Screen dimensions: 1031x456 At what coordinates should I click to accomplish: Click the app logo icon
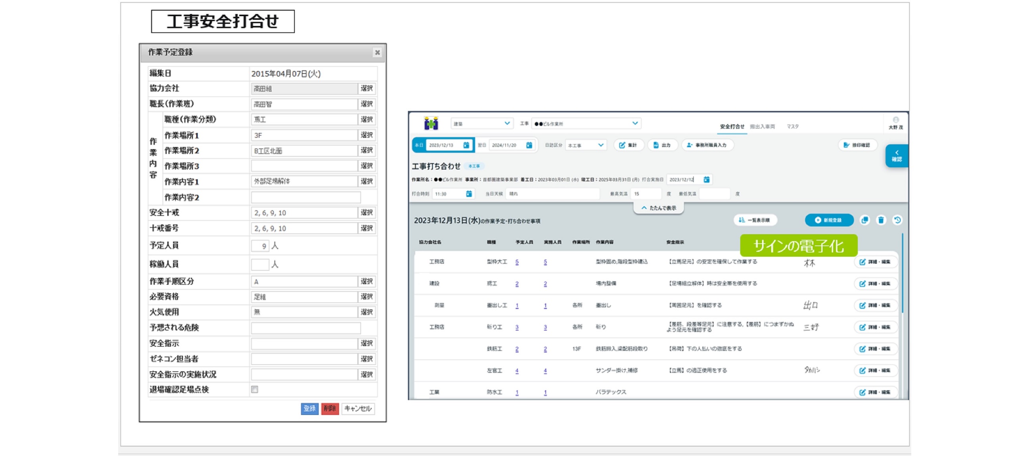tap(431, 123)
